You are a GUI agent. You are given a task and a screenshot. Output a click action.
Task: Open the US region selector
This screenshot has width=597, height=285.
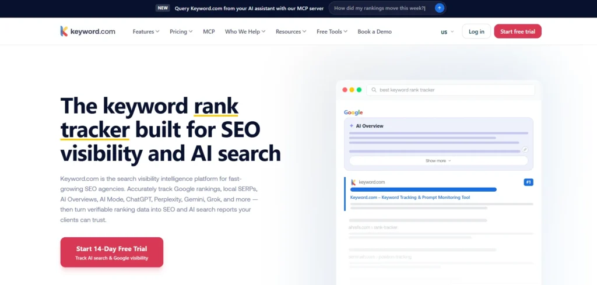(447, 32)
